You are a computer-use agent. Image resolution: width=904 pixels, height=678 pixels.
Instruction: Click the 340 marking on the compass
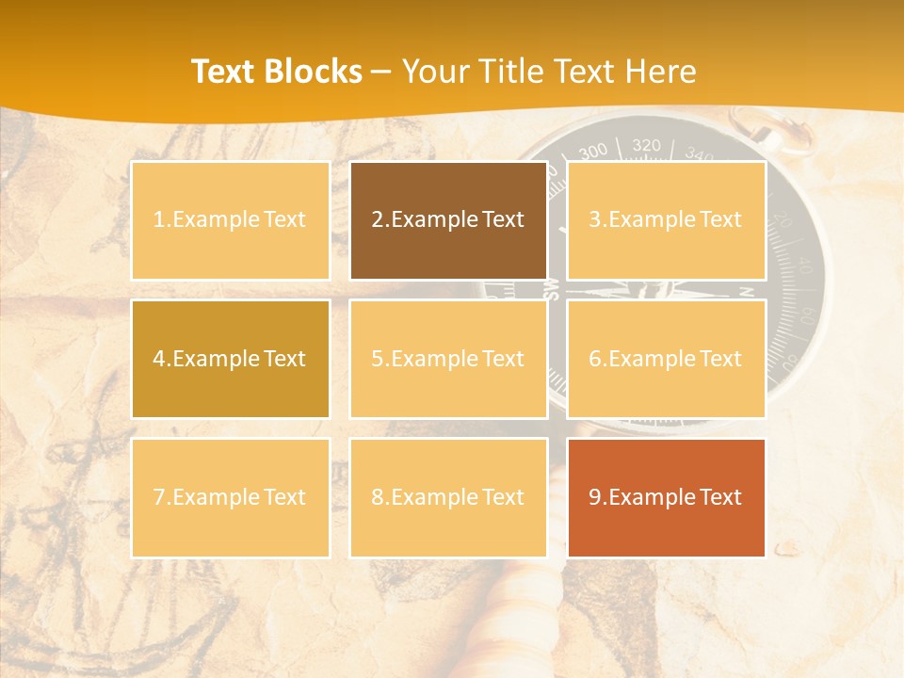[699, 153]
